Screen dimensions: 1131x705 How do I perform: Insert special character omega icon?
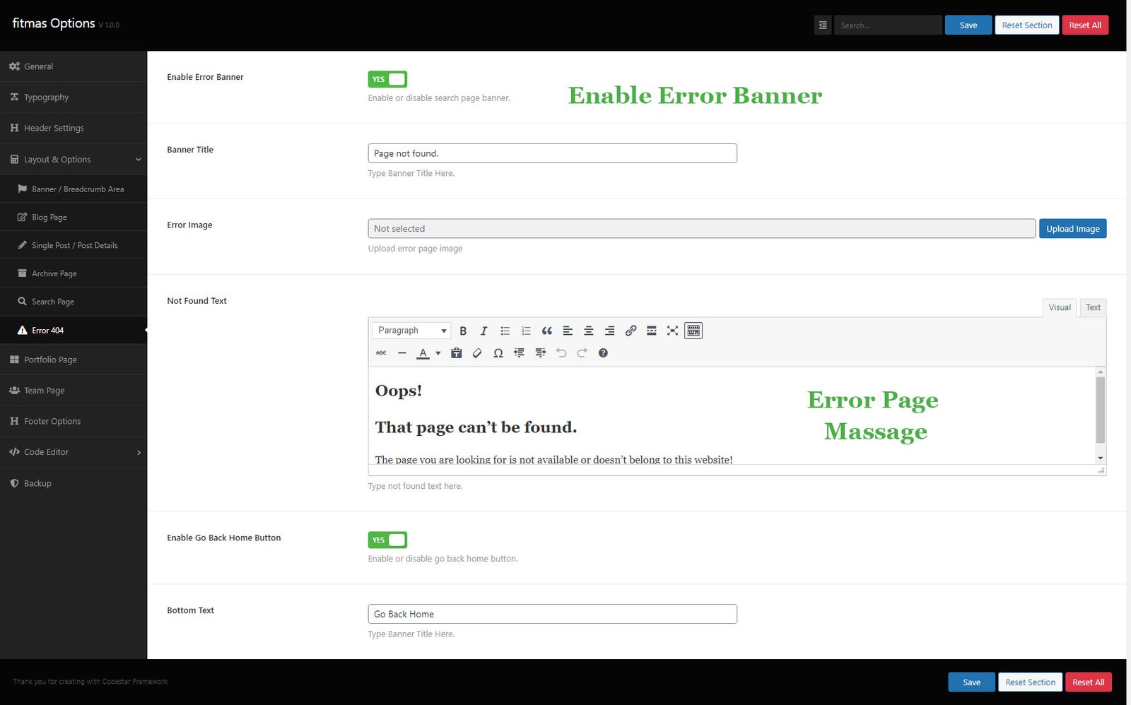pos(498,353)
